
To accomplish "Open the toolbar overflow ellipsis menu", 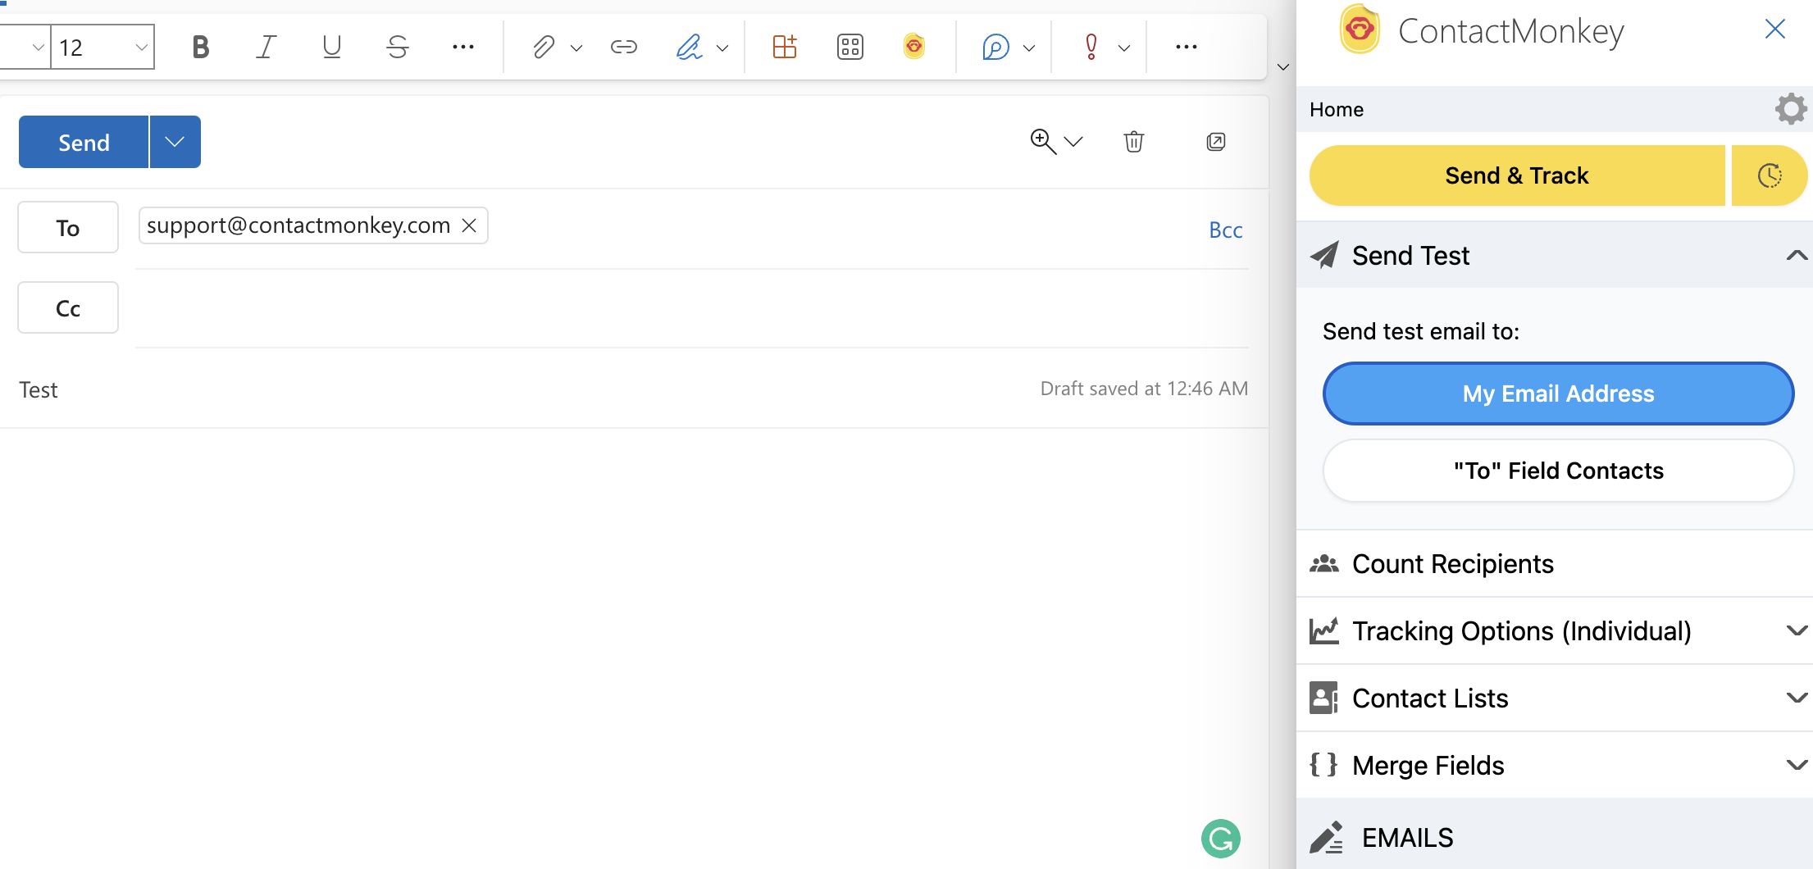I will (1187, 47).
